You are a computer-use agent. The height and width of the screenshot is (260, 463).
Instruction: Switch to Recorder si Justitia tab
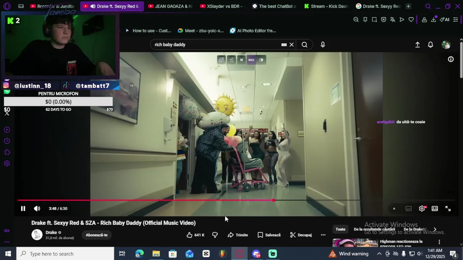tap(52, 6)
